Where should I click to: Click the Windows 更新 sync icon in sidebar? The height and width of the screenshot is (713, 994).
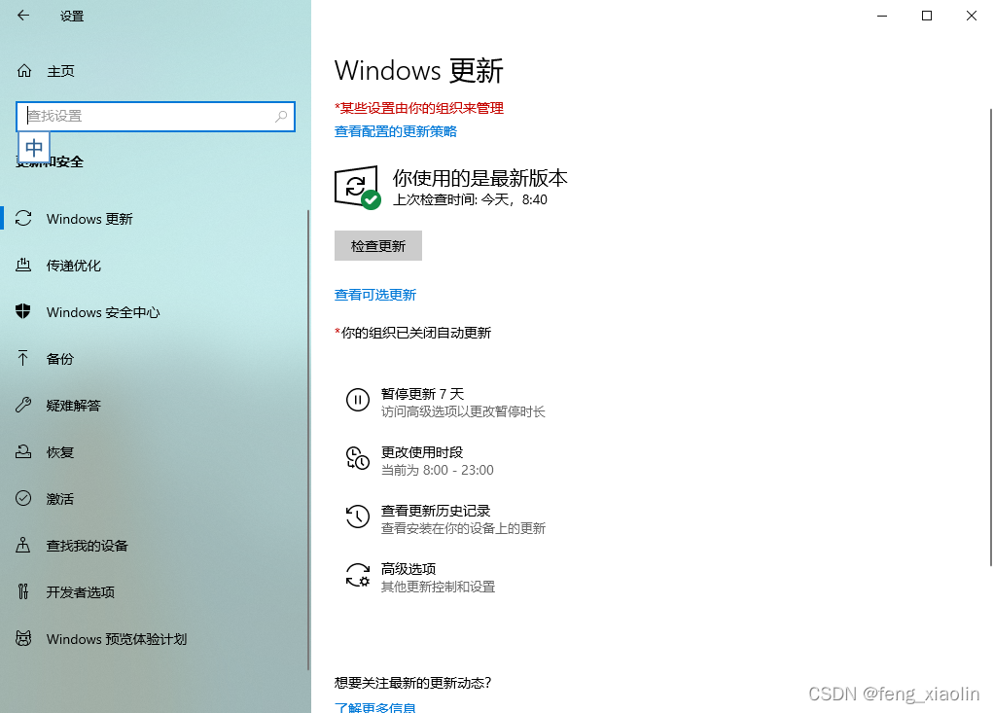[23, 219]
